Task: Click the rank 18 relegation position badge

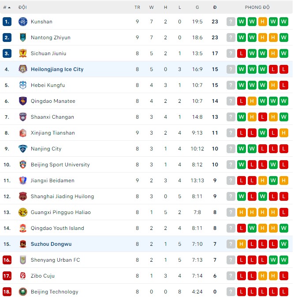Action: pyautogui.click(x=7, y=292)
